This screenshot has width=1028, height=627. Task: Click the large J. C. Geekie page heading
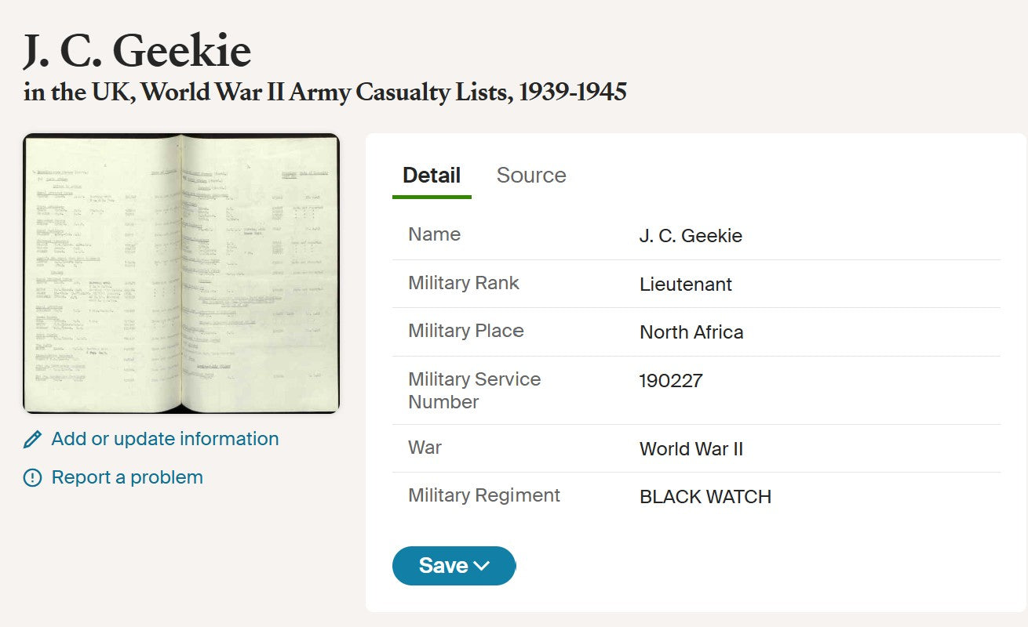[137, 50]
